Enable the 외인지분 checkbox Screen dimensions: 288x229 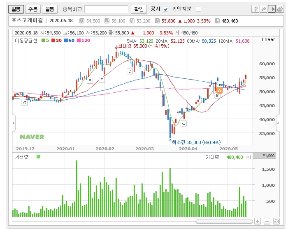coord(199,9)
